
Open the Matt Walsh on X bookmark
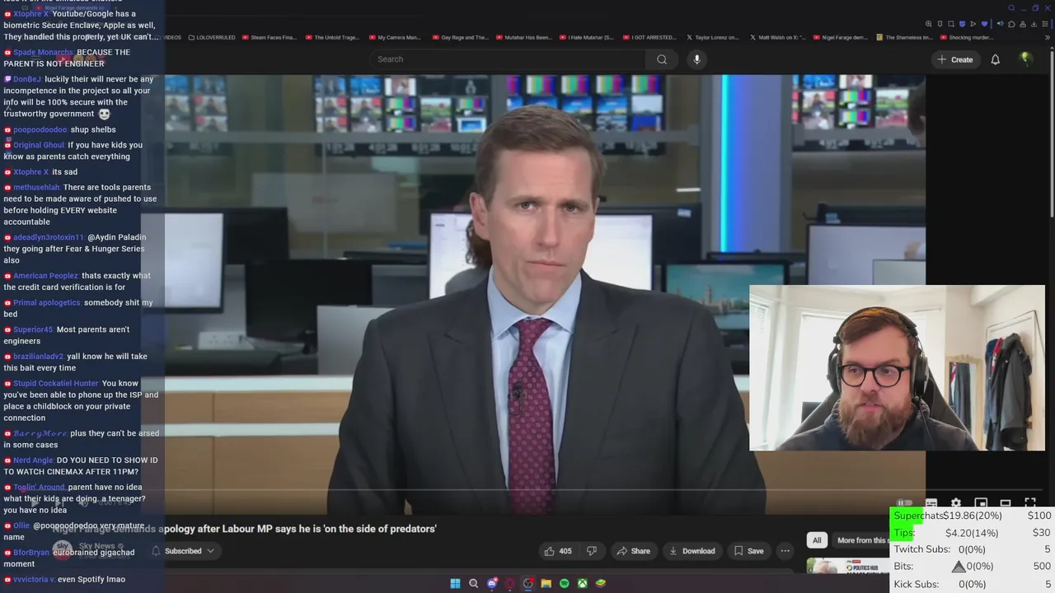tap(779, 37)
